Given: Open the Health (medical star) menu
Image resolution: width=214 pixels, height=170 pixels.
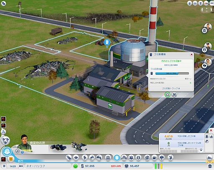Looking at the screenshot, I should [131, 158].
